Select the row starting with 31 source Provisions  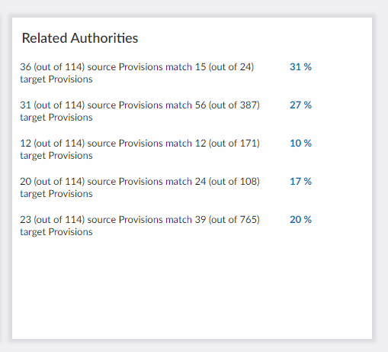tap(165, 111)
